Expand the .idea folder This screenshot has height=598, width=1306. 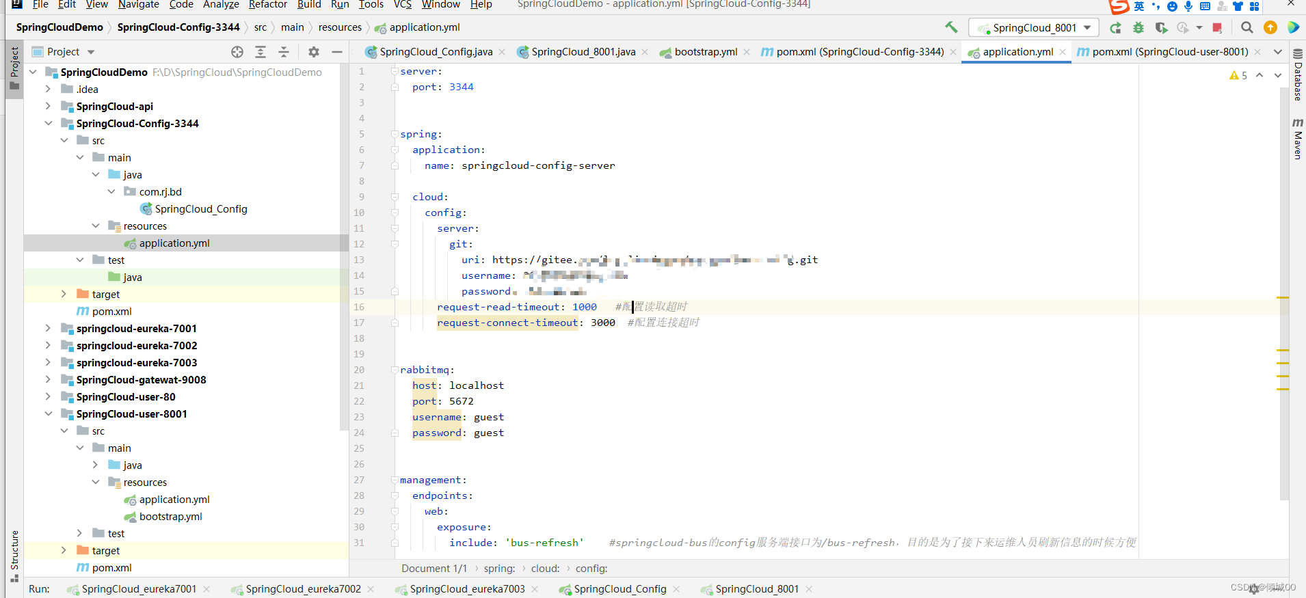(48, 89)
